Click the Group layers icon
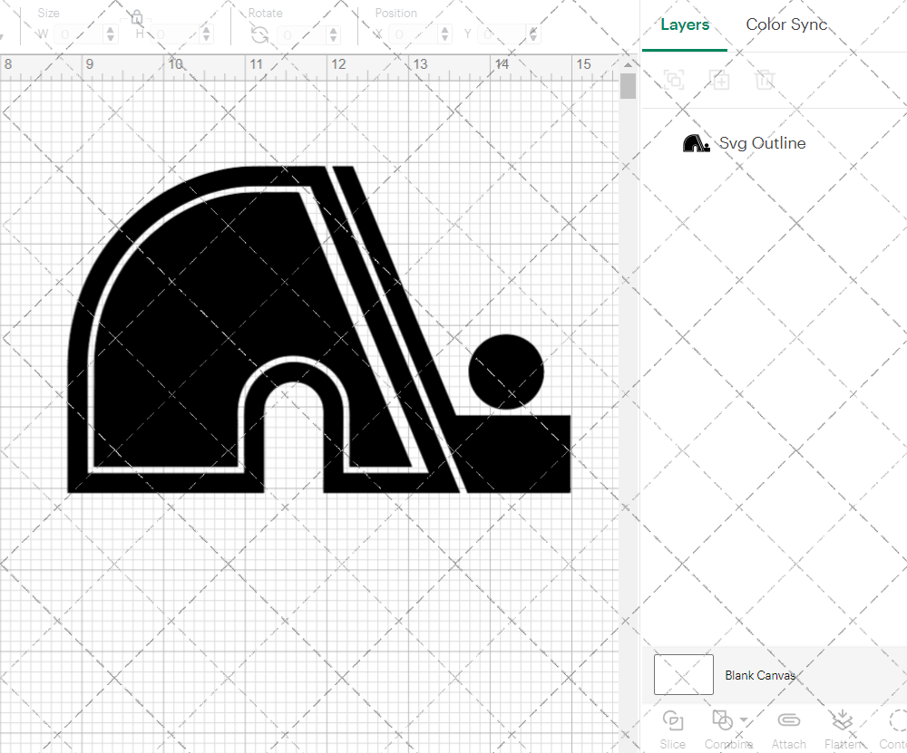The height and width of the screenshot is (753, 907). (x=673, y=79)
